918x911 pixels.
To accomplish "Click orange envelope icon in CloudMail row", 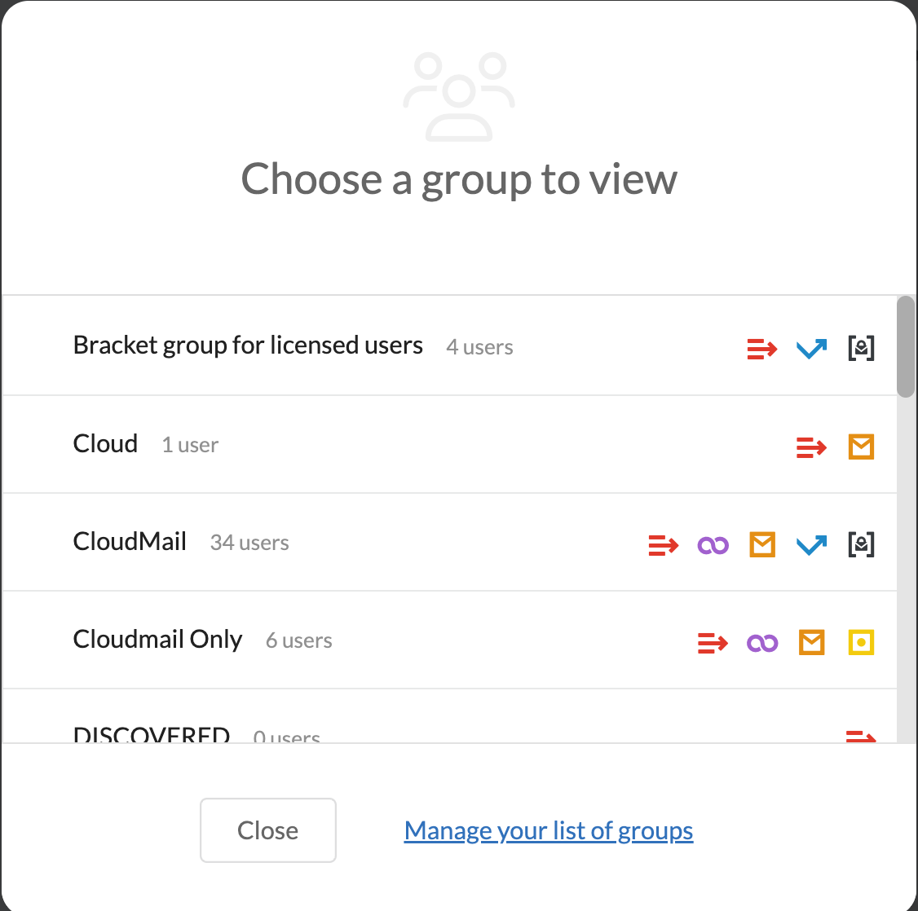I will [762, 544].
